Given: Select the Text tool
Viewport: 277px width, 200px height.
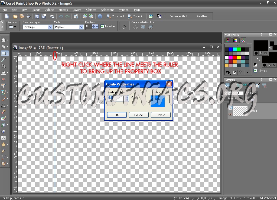Looking at the screenshot, I should (3, 138).
